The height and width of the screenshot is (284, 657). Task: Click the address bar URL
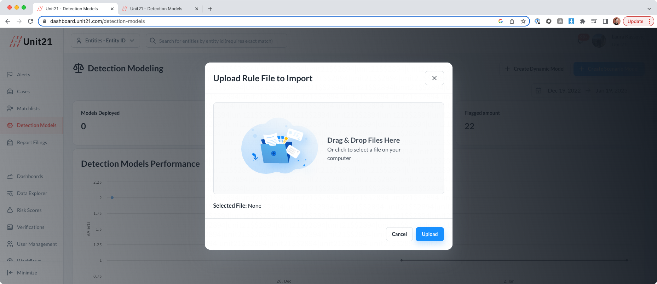(97, 21)
